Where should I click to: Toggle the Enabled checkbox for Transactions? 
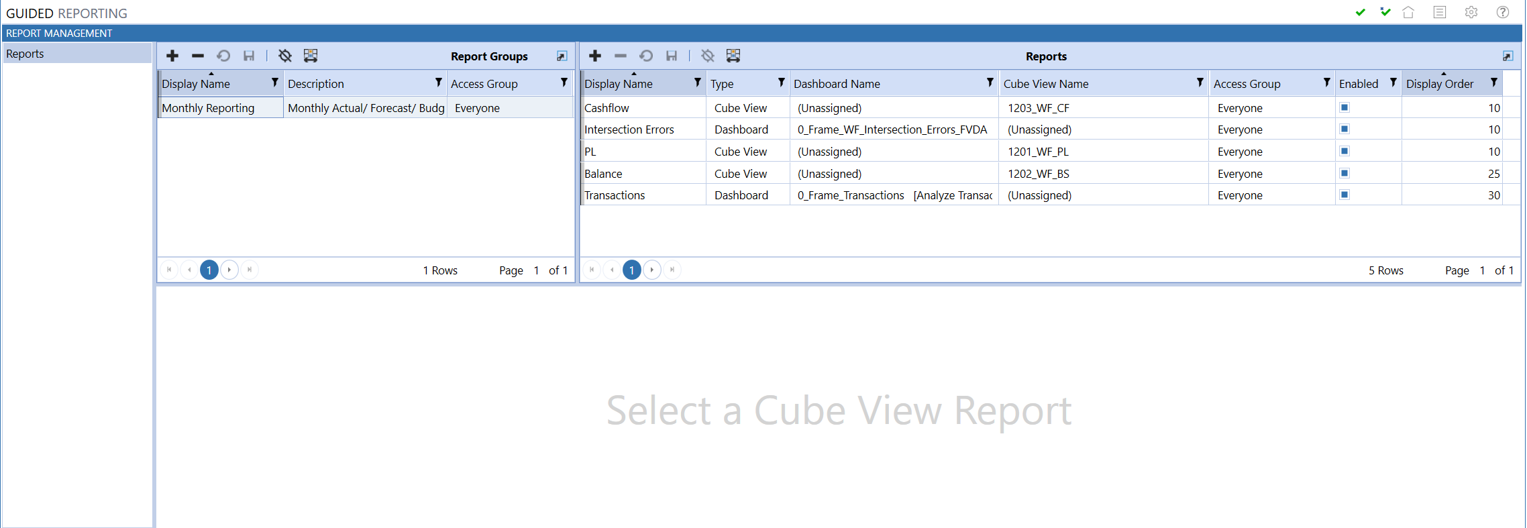click(x=1345, y=195)
